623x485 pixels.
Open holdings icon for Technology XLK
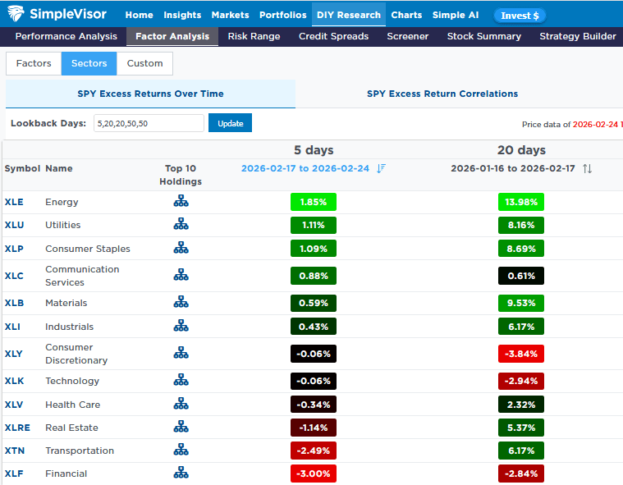click(x=181, y=381)
